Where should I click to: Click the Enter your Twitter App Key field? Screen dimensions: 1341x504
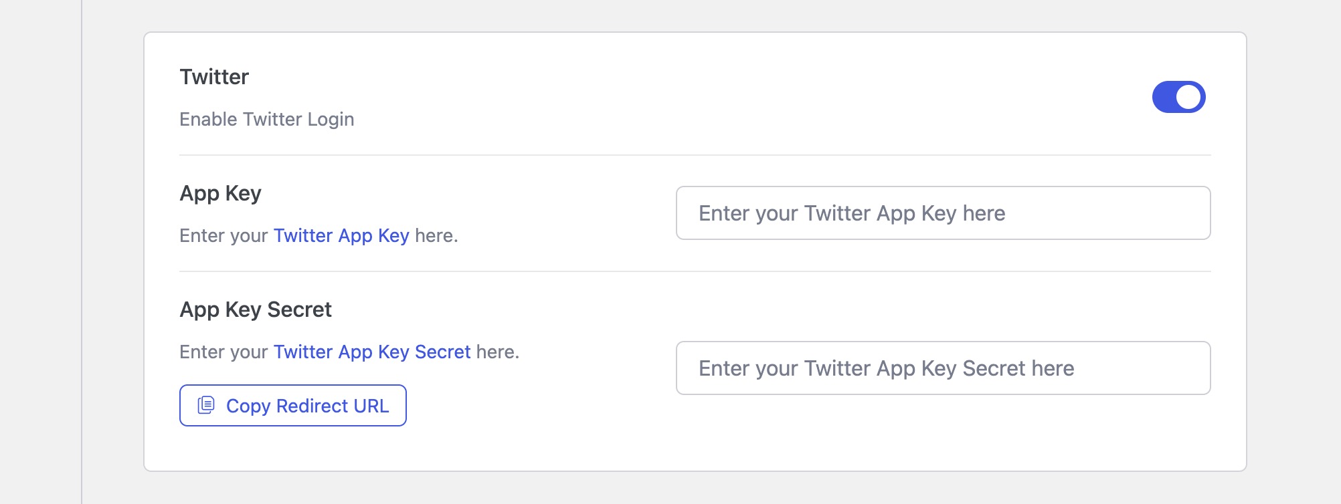944,213
